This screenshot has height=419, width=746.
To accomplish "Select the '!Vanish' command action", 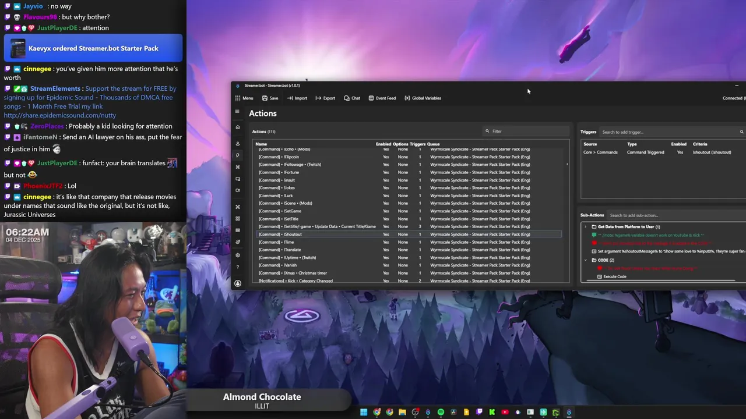I will coord(409,265).
